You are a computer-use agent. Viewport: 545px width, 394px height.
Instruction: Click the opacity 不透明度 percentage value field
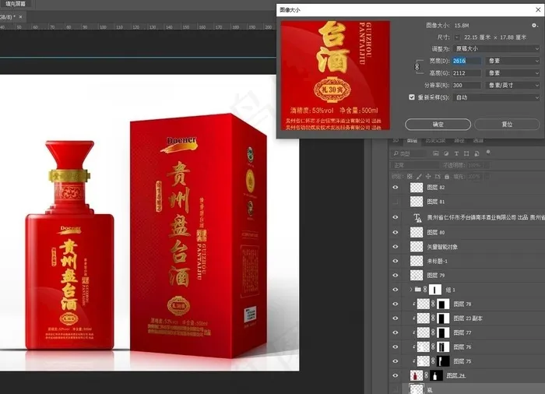click(475, 165)
